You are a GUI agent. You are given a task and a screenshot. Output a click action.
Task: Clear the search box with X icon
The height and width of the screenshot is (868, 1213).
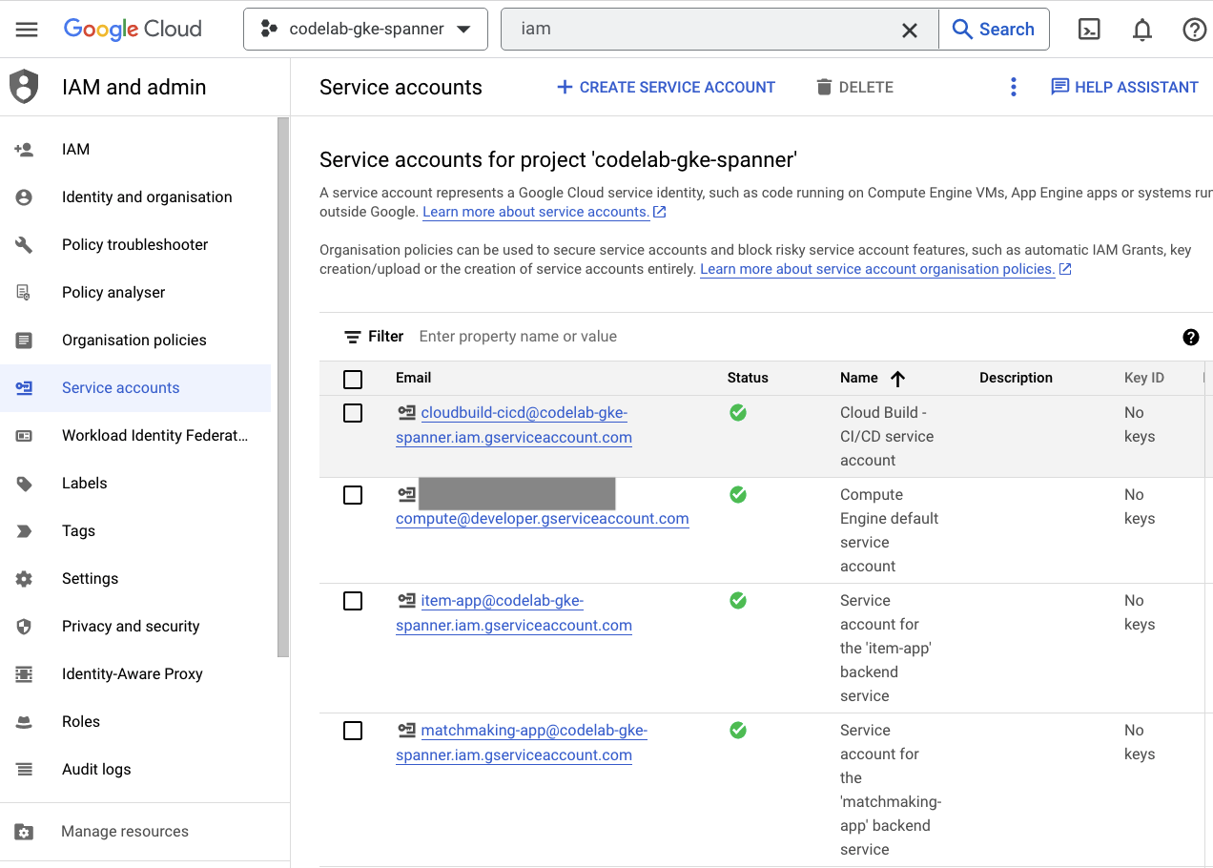(910, 30)
